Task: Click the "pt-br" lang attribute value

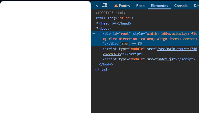Action: coord(125,18)
